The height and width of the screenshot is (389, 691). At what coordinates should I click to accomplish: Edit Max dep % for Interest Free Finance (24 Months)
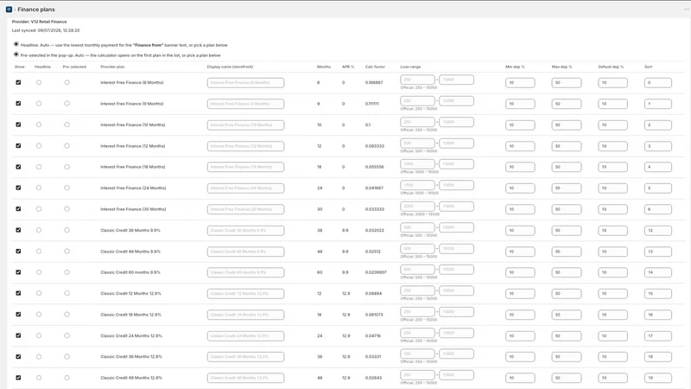(567, 188)
